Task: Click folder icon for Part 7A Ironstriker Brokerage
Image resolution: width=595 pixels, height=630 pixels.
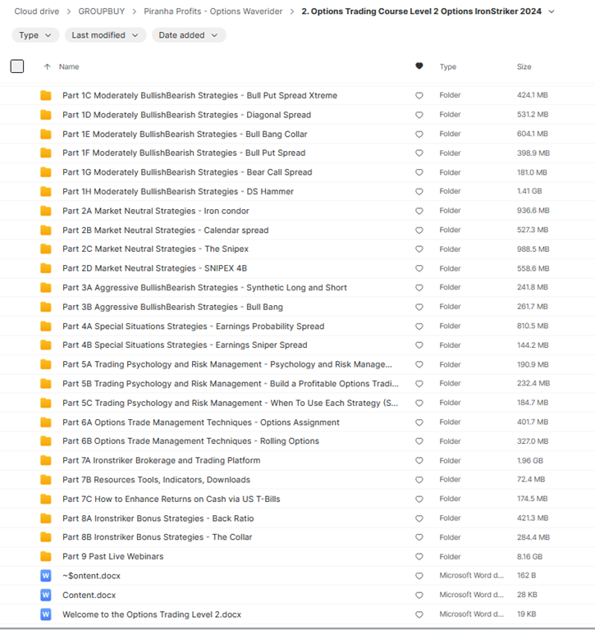Action: pyautogui.click(x=46, y=460)
